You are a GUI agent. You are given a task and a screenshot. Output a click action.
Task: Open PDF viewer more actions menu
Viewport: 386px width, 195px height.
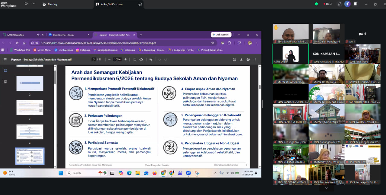coord(255,59)
